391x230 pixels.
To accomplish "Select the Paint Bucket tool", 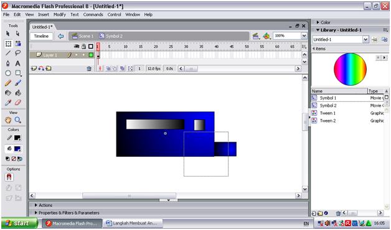I will click(18, 93).
